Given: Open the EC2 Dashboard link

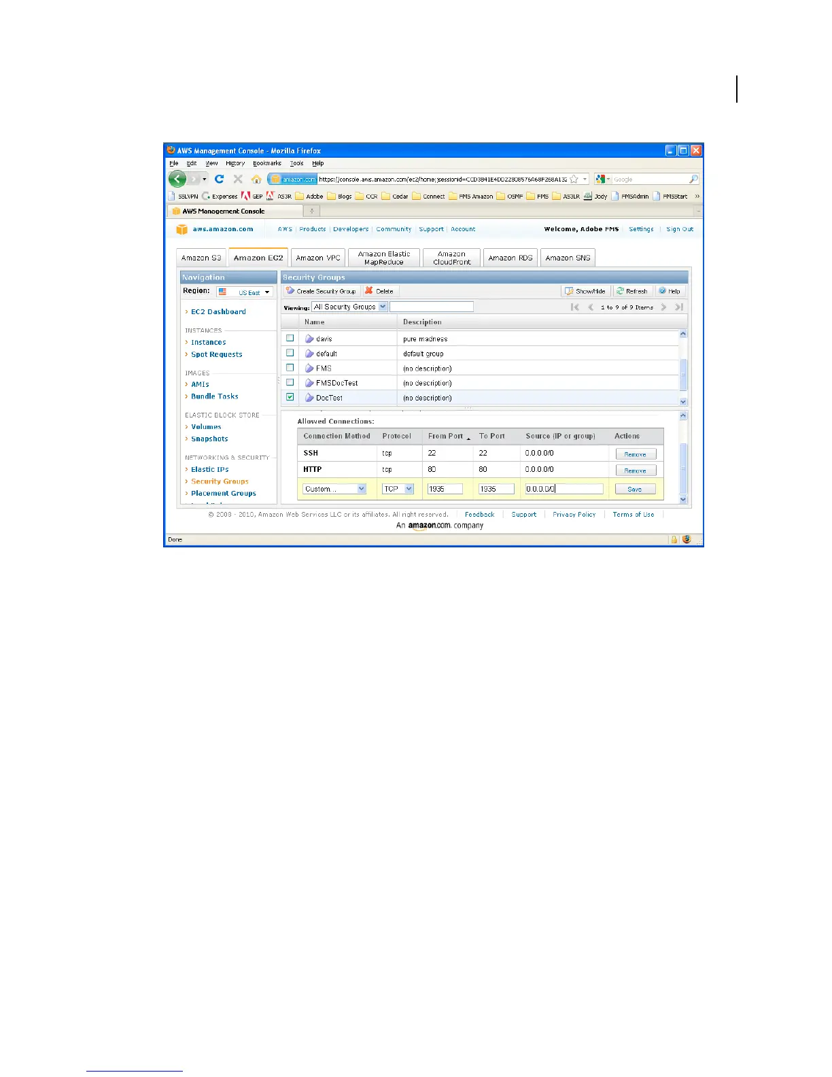Looking at the screenshot, I should 218,311.
